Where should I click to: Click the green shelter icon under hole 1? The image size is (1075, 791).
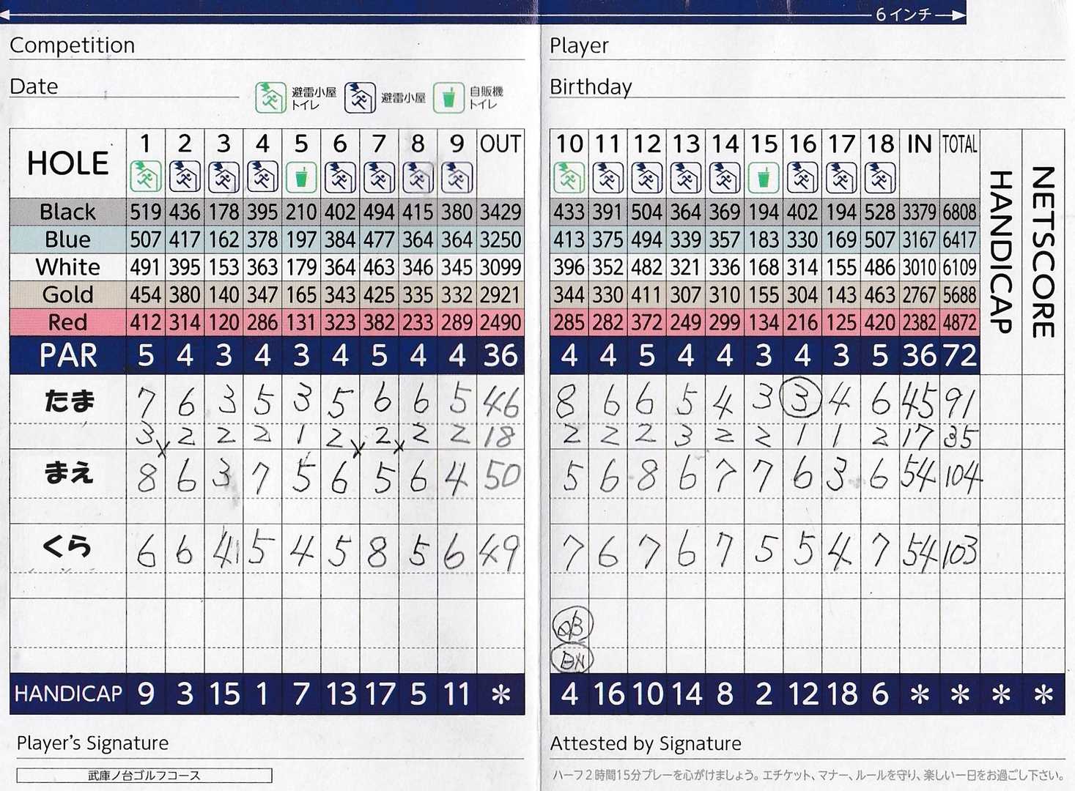tap(145, 177)
